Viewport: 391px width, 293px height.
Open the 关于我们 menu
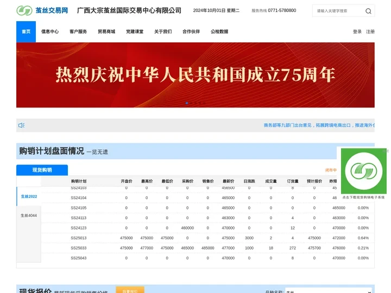coord(163,31)
